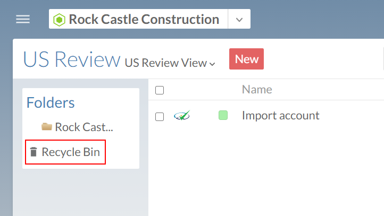Open the Recycle Bin folder label

(71, 152)
